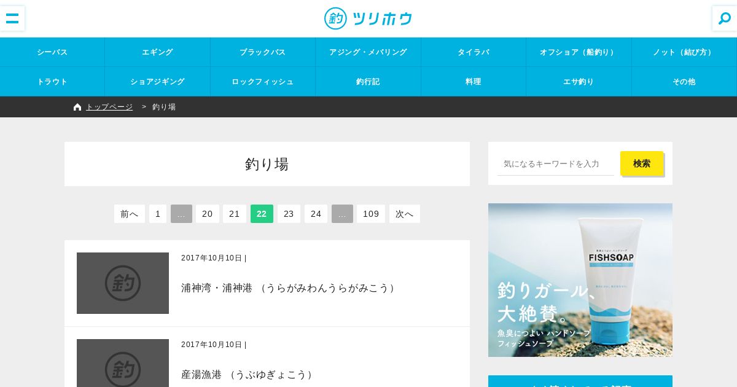
Task: Go to pagination page 20
Action: click(x=208, y=214)
